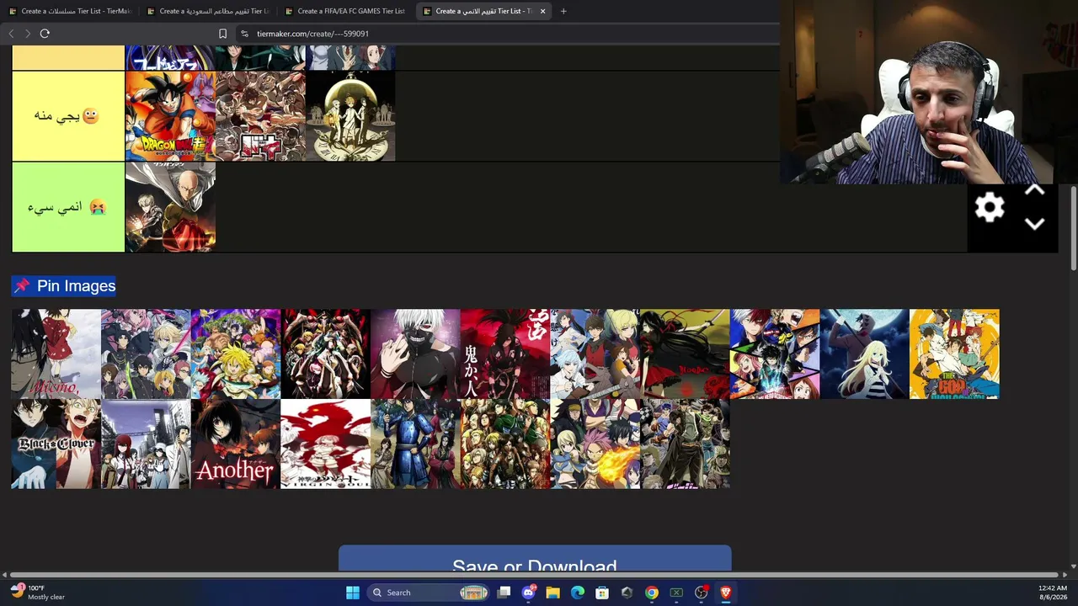
Task: Open File Explorer from the taskbar
Action: click(x=552, y=593)
